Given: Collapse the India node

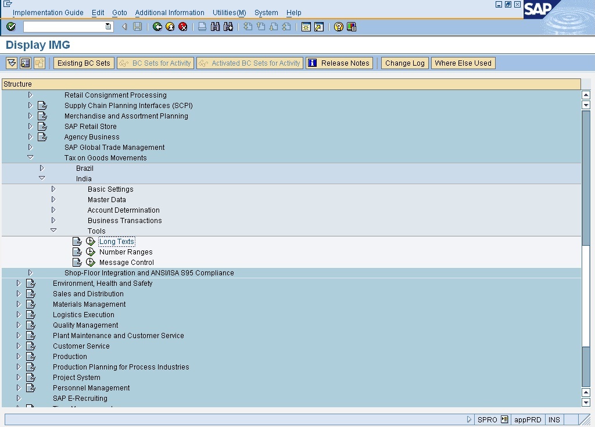Looking at the screenshot, I should coord(42,178).
